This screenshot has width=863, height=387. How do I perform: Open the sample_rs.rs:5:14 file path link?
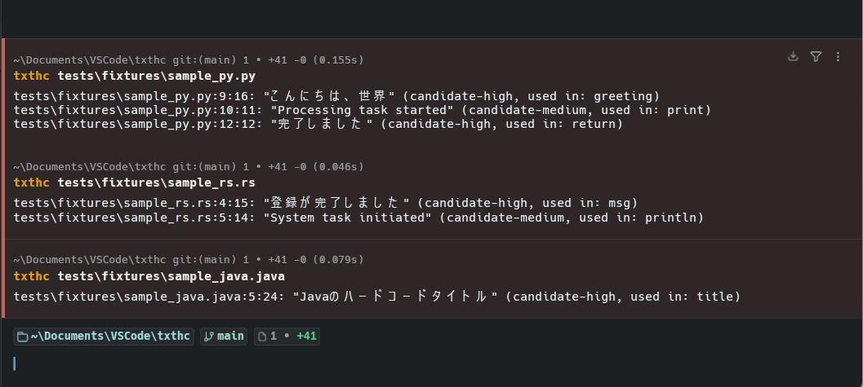click(x=131, y=218)
